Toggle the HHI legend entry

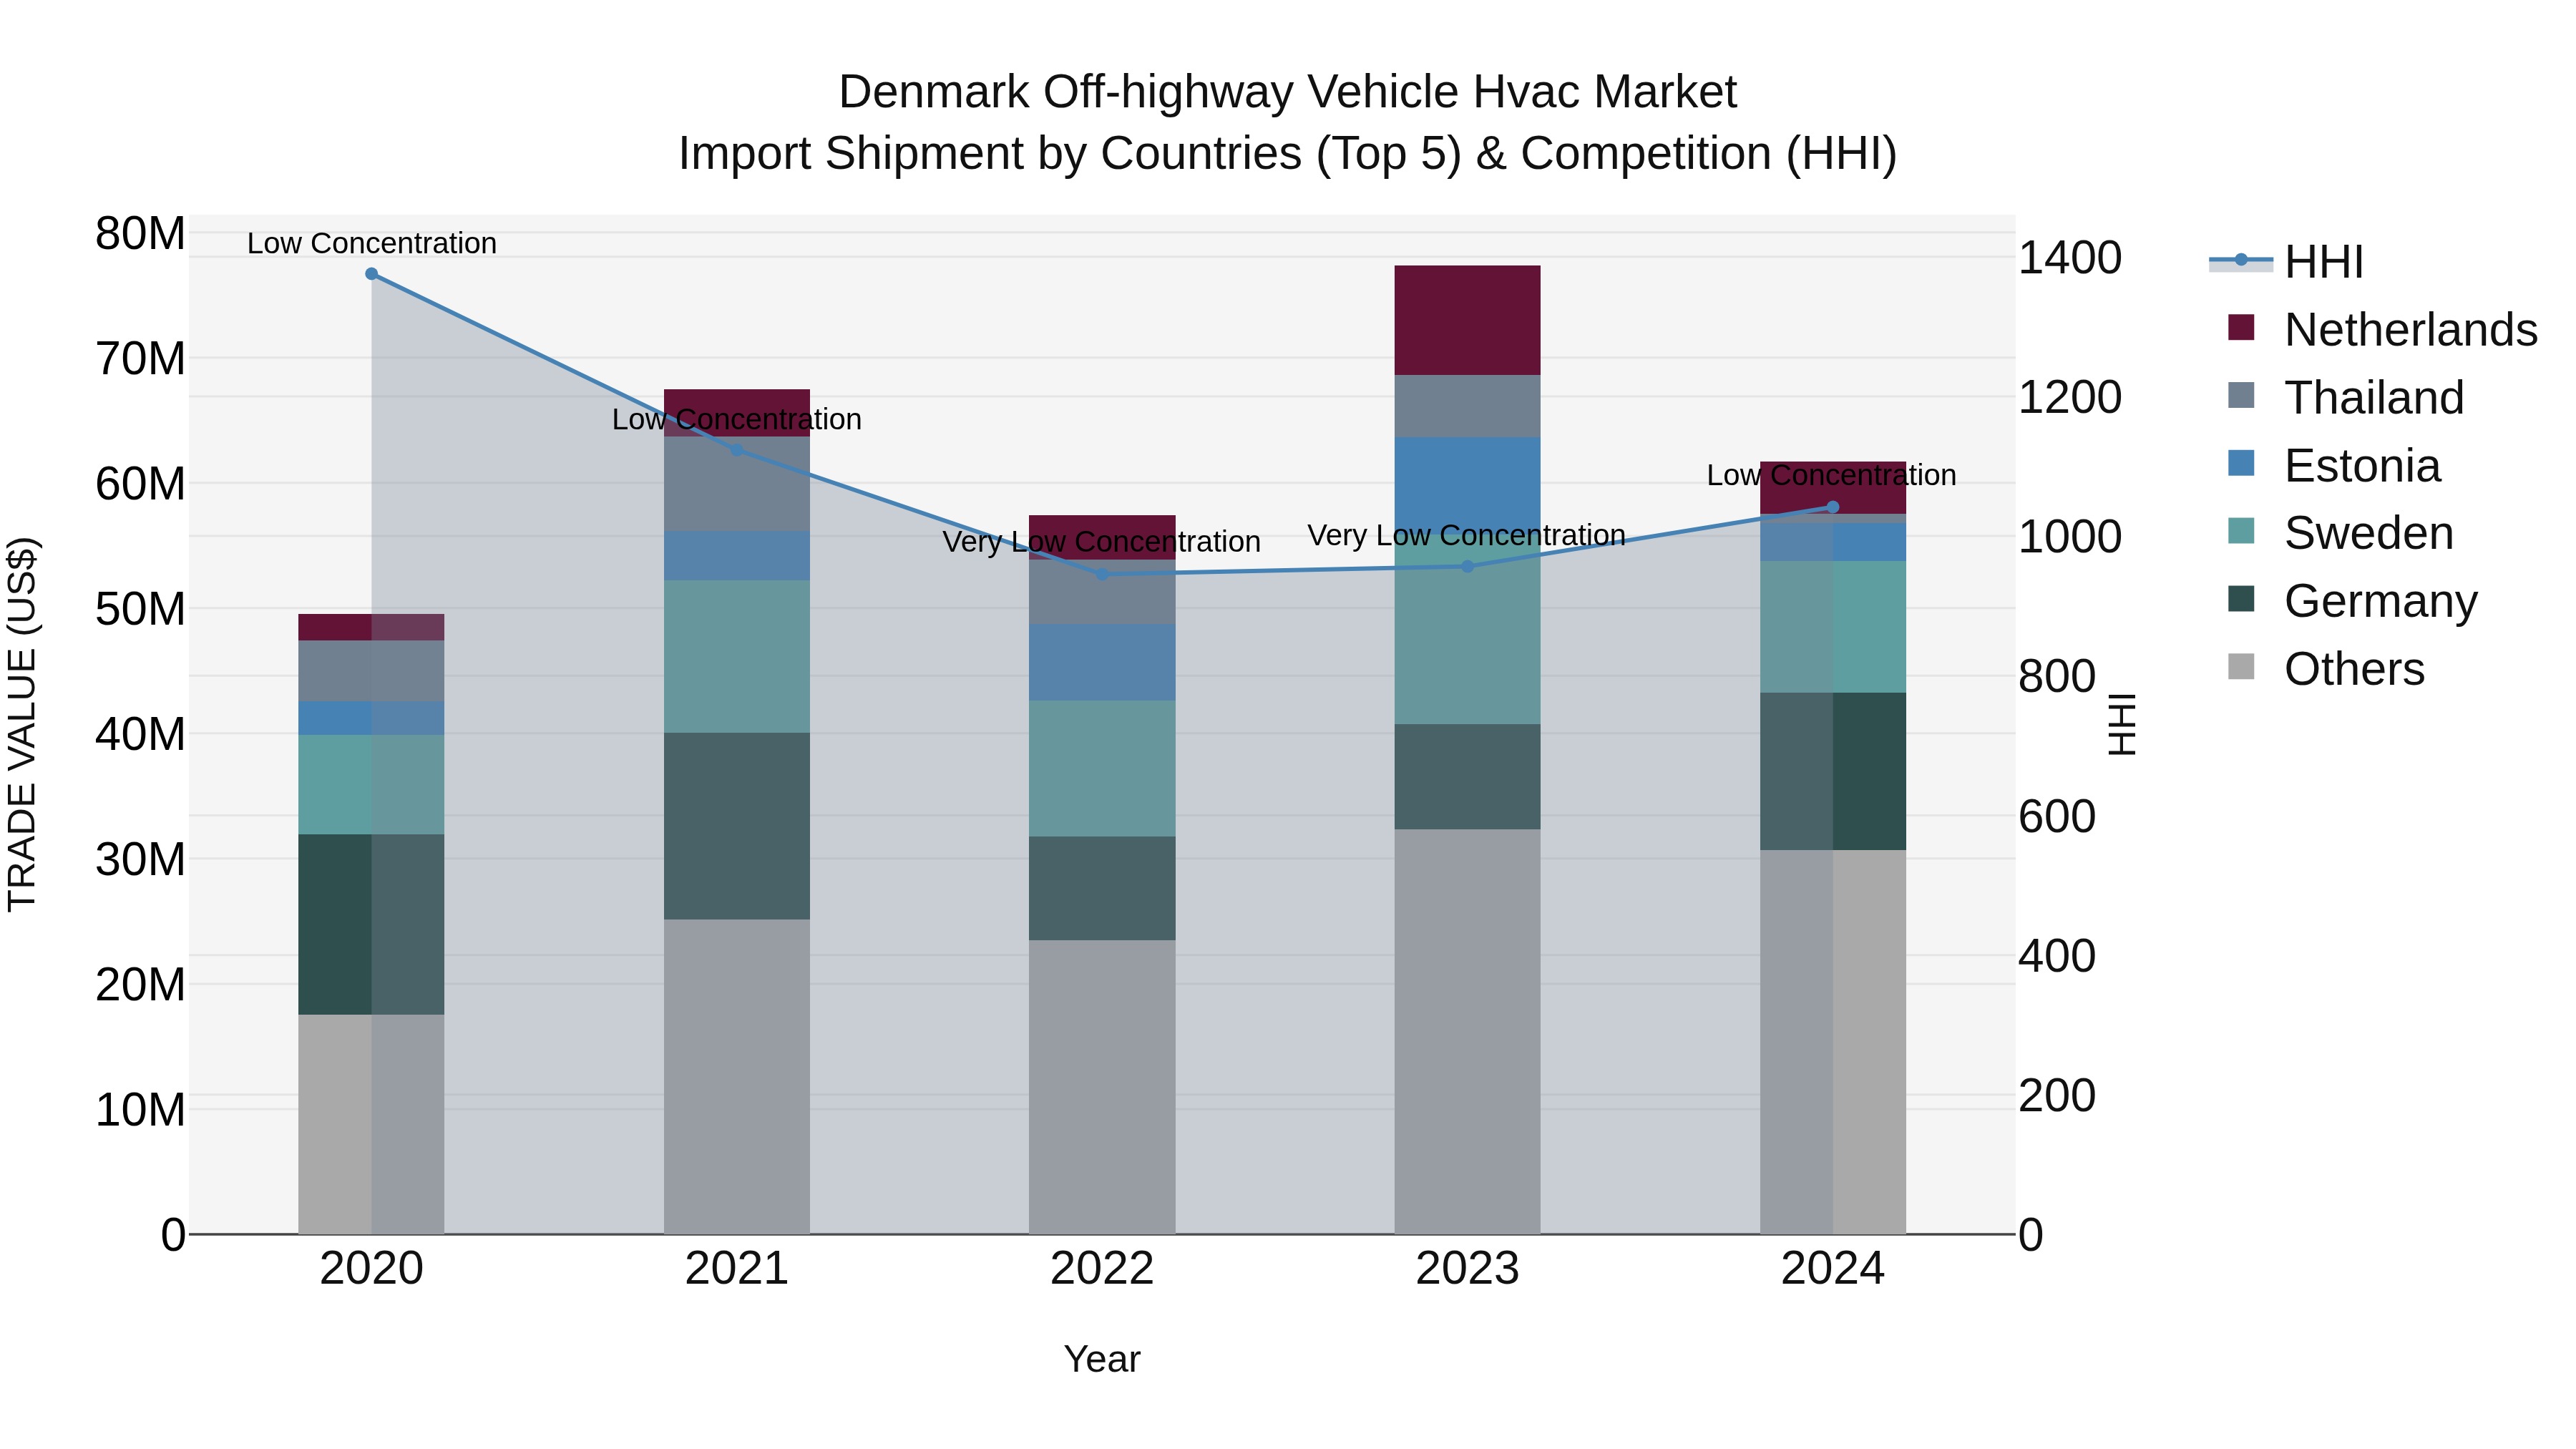pos(2287,262)
